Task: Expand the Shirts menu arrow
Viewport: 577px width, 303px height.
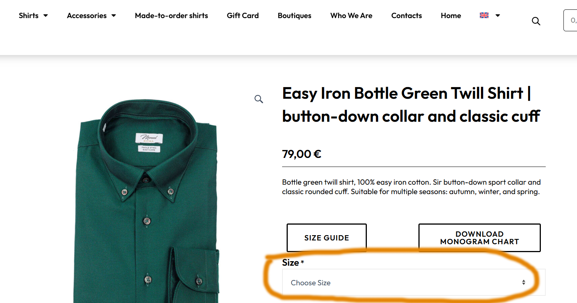Action: pyautogui.click(x=46, y=15)
